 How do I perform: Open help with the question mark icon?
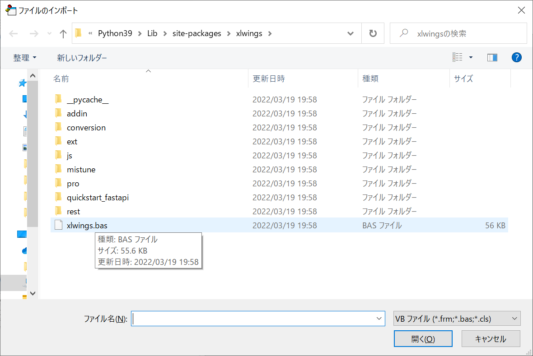[516, 57]
